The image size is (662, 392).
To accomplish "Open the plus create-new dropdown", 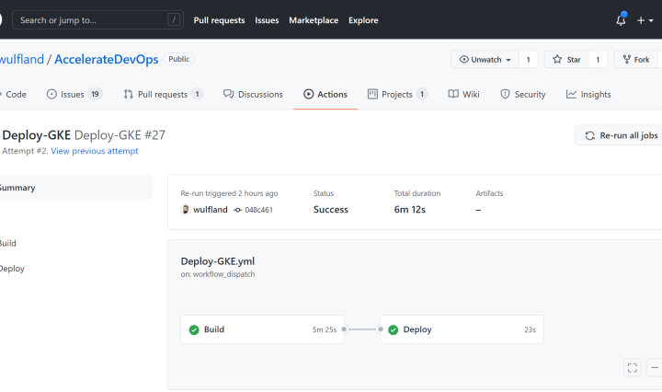I will coord(645,20).
